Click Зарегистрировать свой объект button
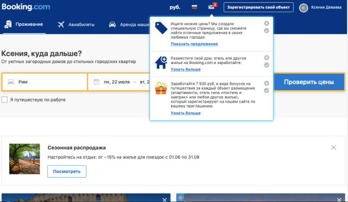 pos(258,7)
